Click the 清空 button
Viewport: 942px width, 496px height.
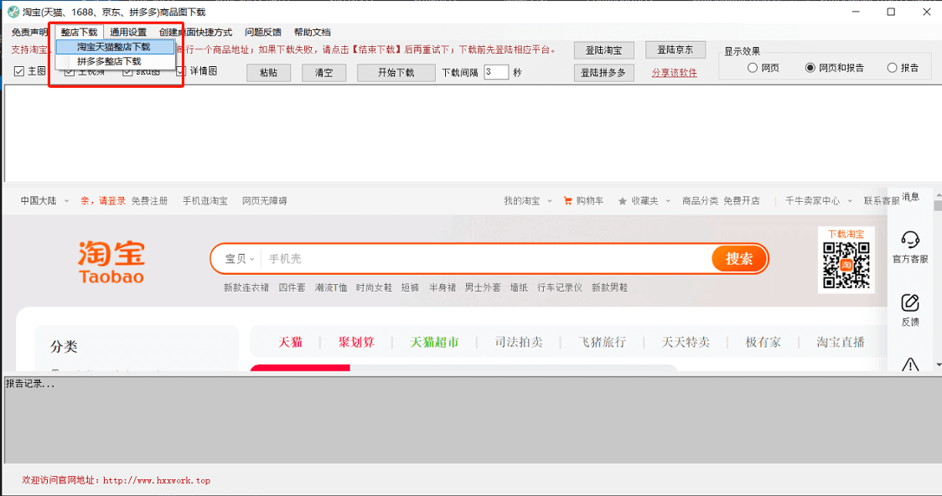(323, 73)
